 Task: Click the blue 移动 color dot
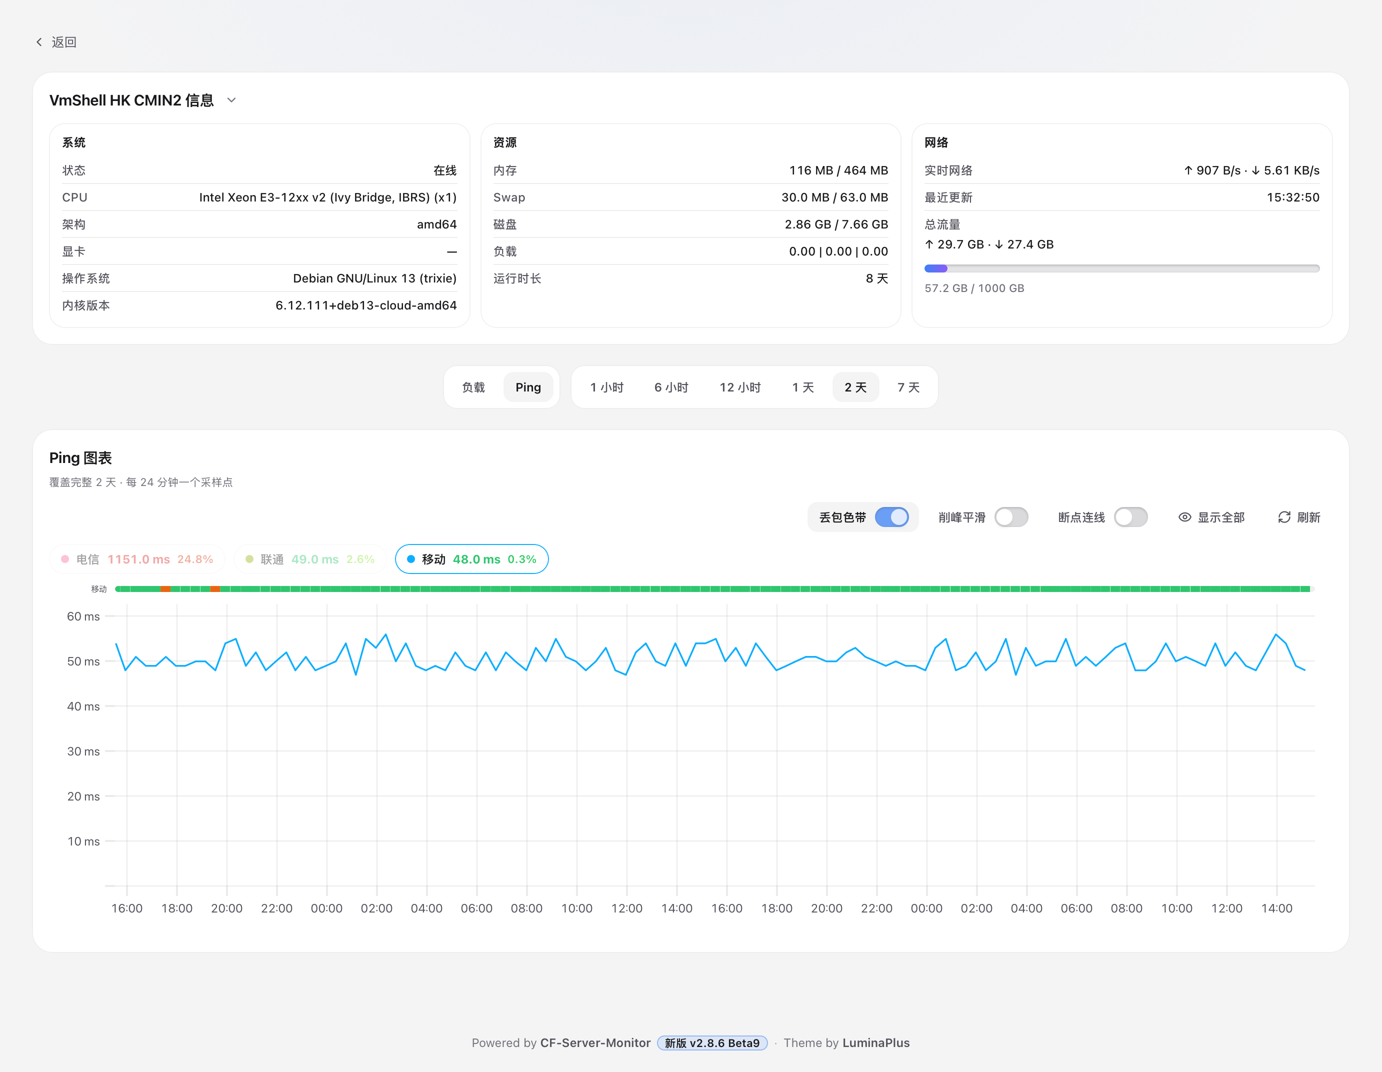410,559
